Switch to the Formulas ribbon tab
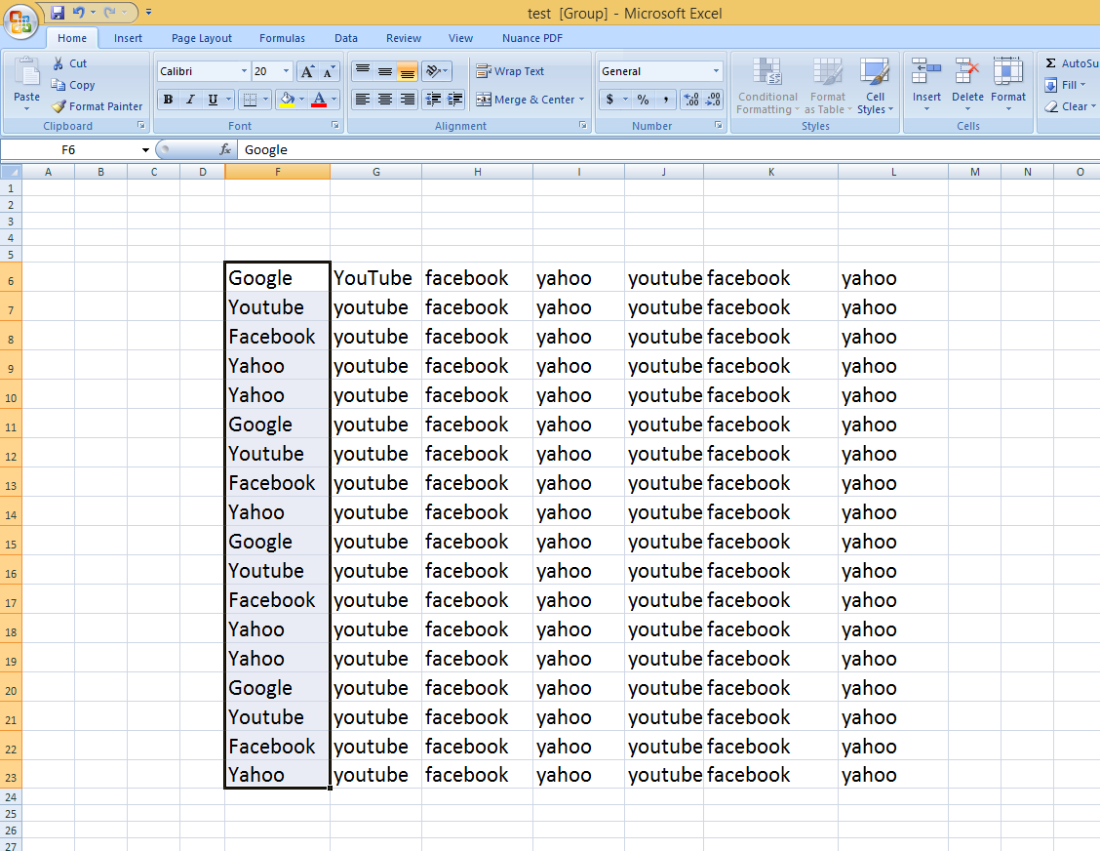The height and width of the screenshot is (851, 1100). coord(282,38)
